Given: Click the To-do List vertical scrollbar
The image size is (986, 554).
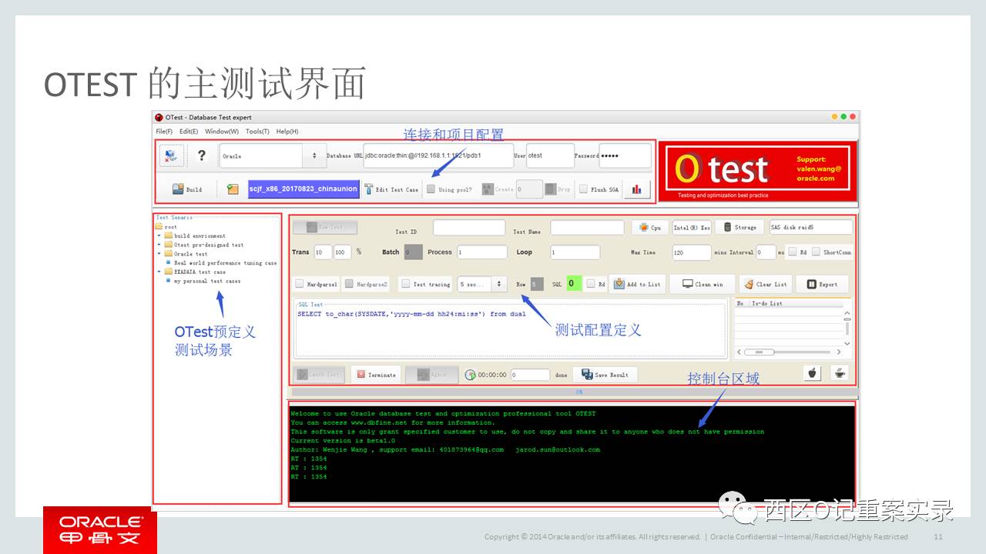Looking at the screenshot, I should [x=847, y=328].
